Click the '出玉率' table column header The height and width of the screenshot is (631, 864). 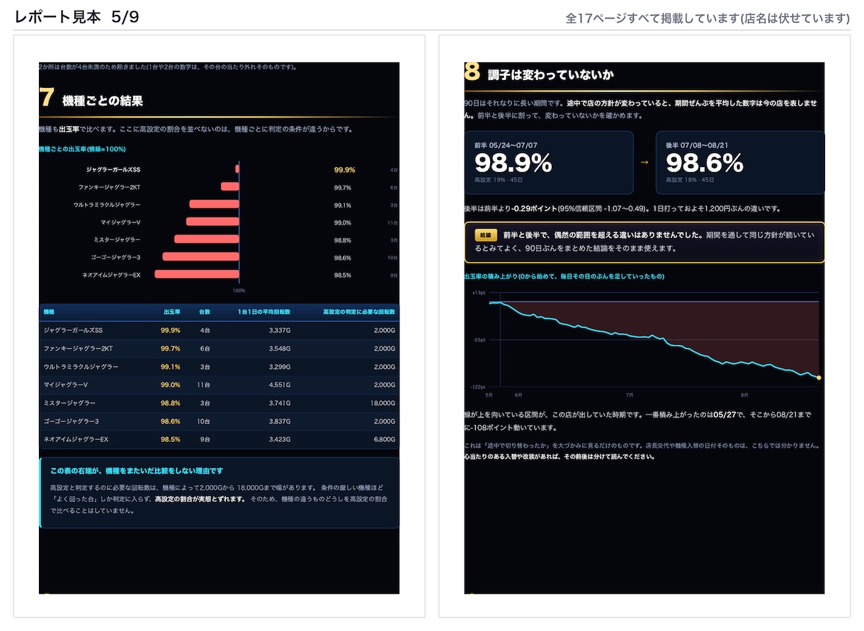172,312
